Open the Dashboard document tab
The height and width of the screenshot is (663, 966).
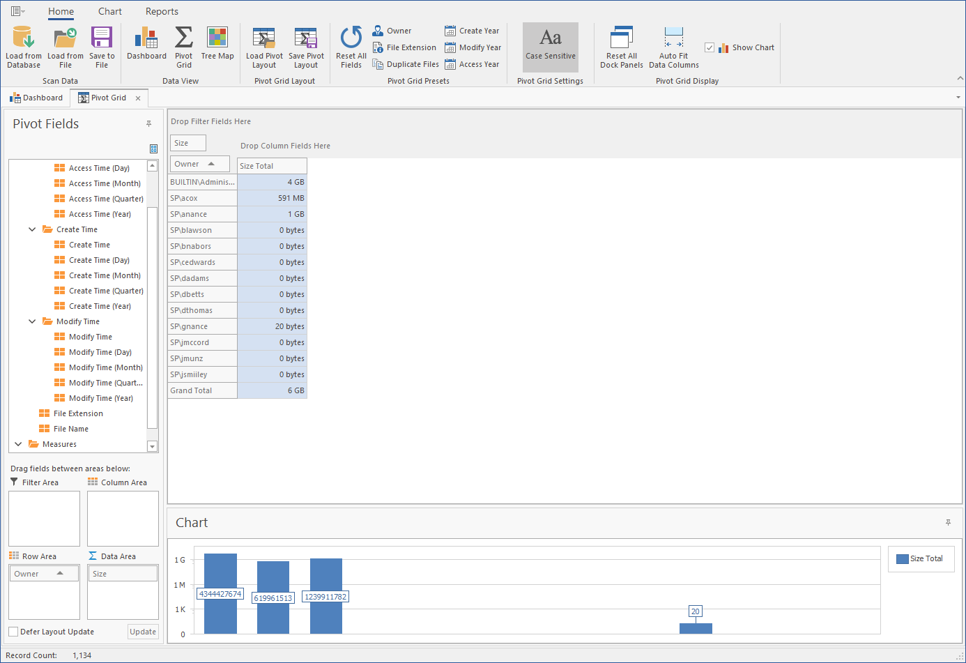point(36,98)
